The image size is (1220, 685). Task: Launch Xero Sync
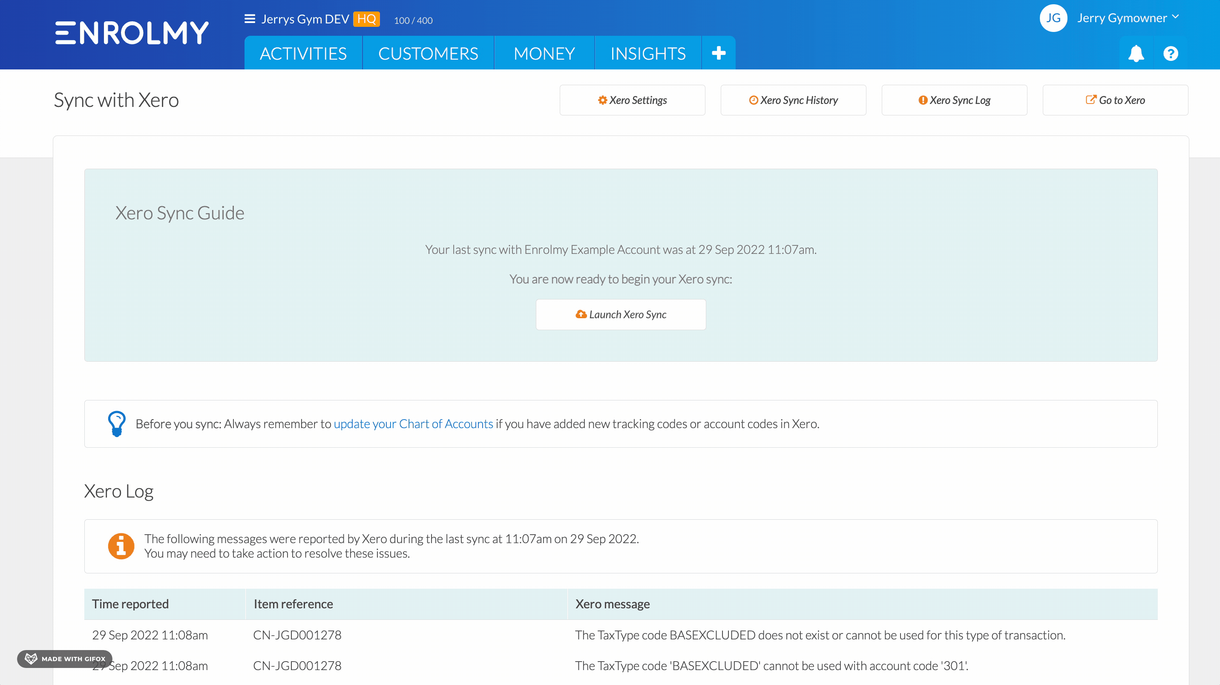(621, 314)
